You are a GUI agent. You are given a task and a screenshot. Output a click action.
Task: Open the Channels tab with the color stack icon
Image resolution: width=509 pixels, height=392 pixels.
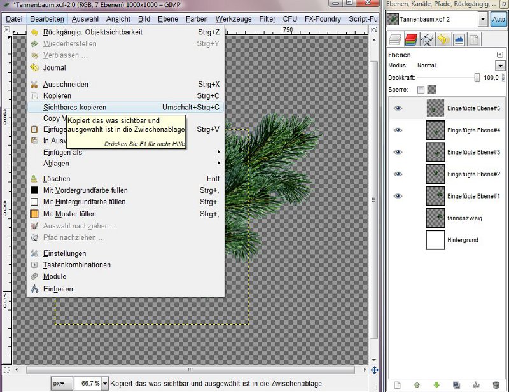point(410,40)
